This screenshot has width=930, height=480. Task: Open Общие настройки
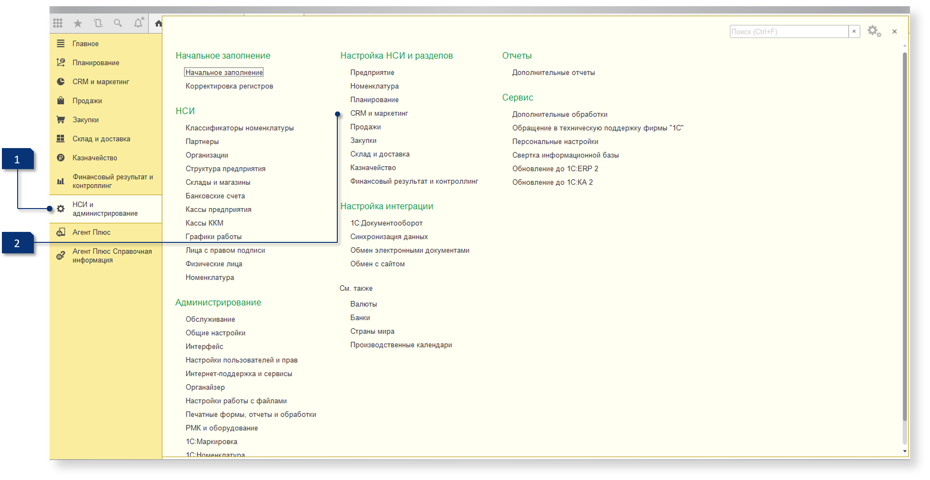pos(215,333)
